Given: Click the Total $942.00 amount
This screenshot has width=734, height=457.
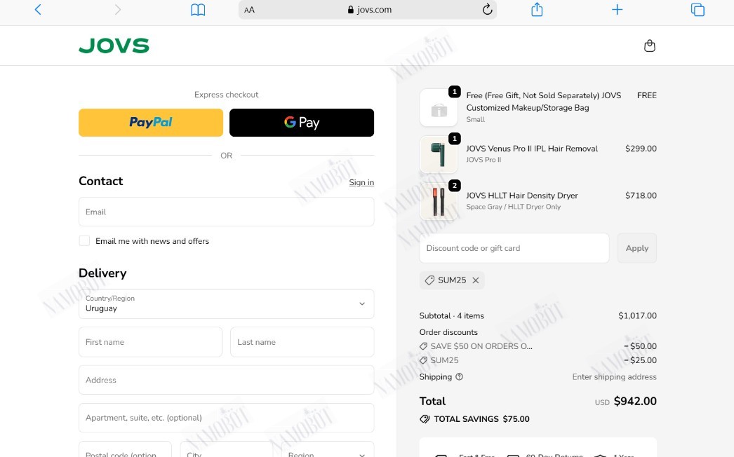Looking at the screenshot, I should point(635,402).
